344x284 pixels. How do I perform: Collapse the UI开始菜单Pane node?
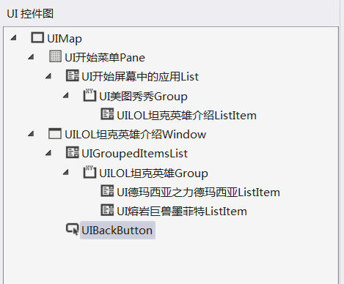tap(31, 57)
